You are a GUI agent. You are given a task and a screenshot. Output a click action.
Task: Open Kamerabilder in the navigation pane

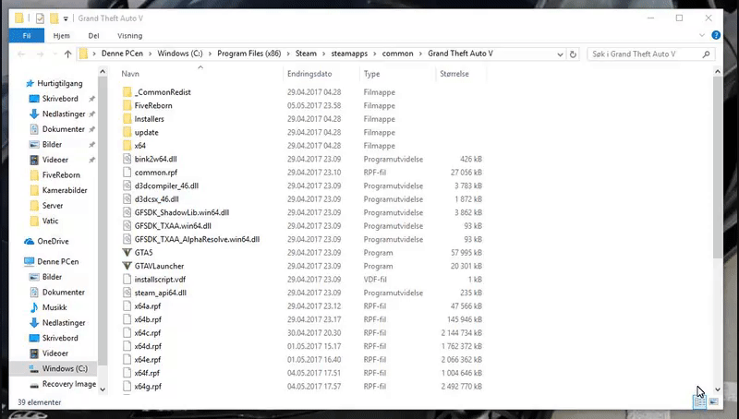point(65,190)
